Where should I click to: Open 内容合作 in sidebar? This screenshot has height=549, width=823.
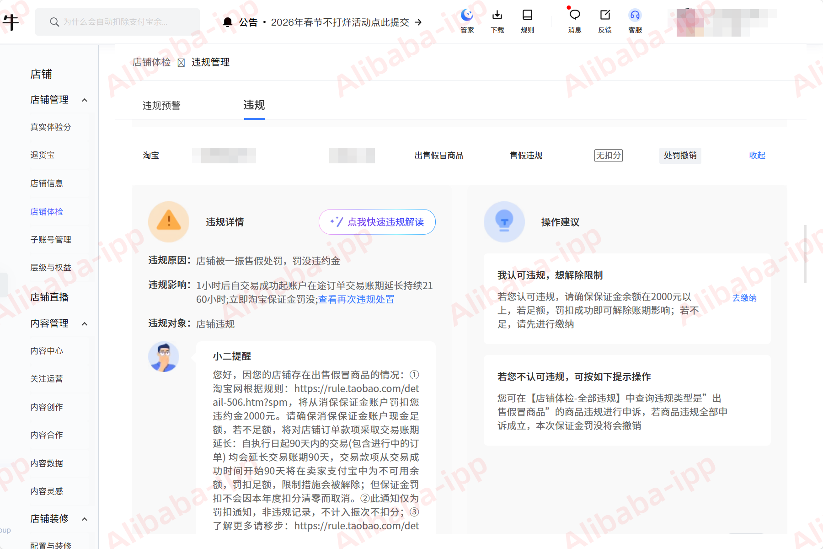pos(47,435)
